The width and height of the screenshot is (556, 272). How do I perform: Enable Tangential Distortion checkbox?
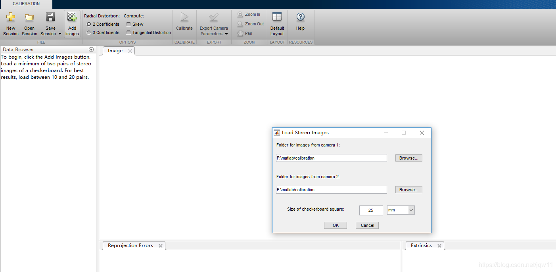tap(128, 32)
